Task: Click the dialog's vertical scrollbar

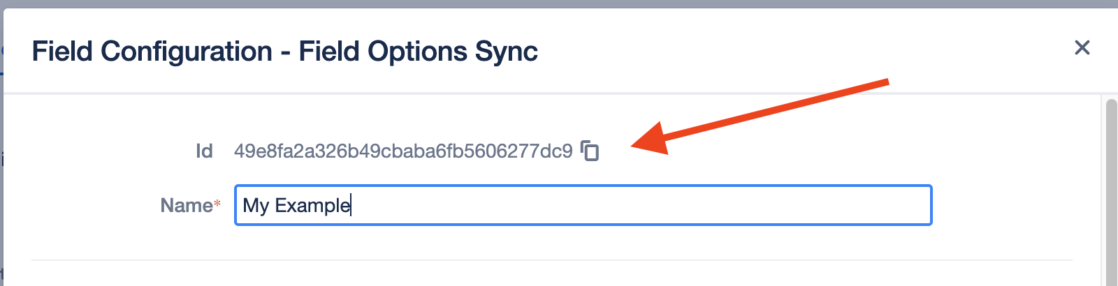Action: 1111,188
